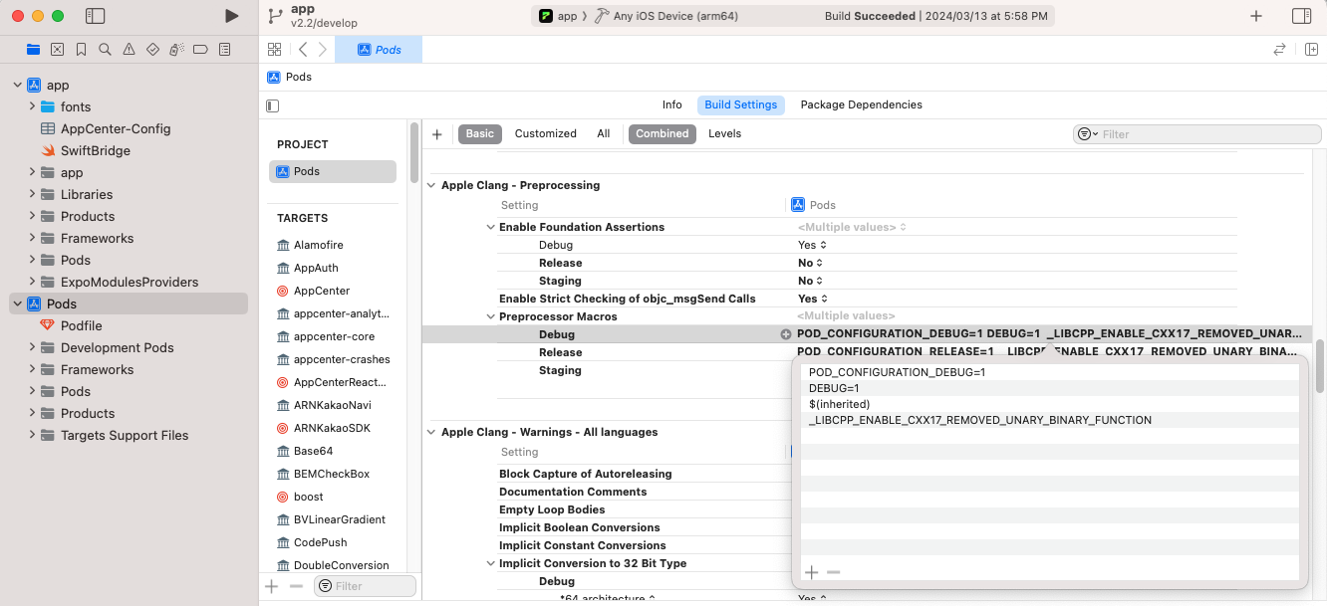Add a macro in the popup list
Viewport: 1327px width, 606px height.
[811, 572]
